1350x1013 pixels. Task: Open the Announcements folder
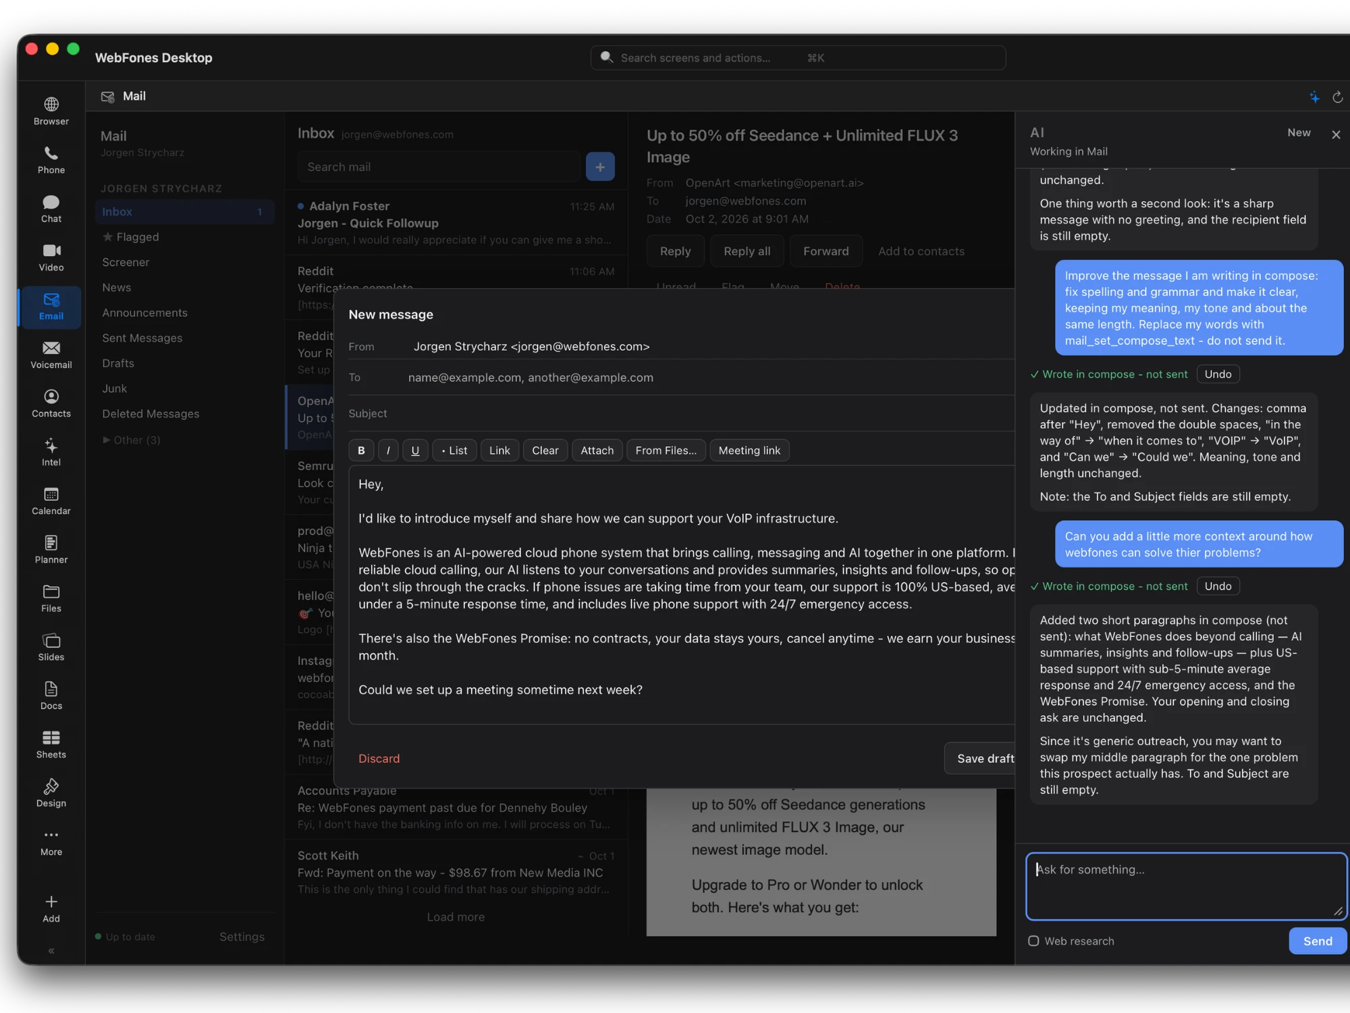[184, 313]
